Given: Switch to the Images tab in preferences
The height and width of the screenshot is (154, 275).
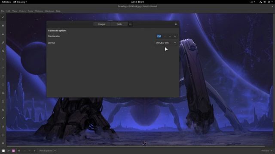Looking at the screenshot, I should click(x=102, y=24).
